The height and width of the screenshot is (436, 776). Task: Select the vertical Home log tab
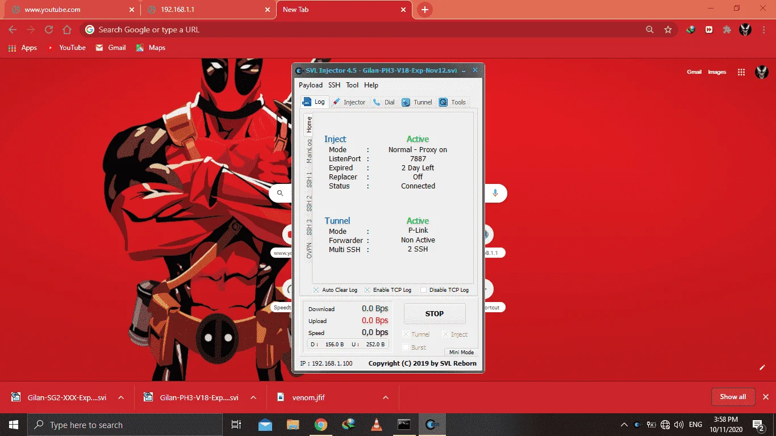[x=308, y=124]
